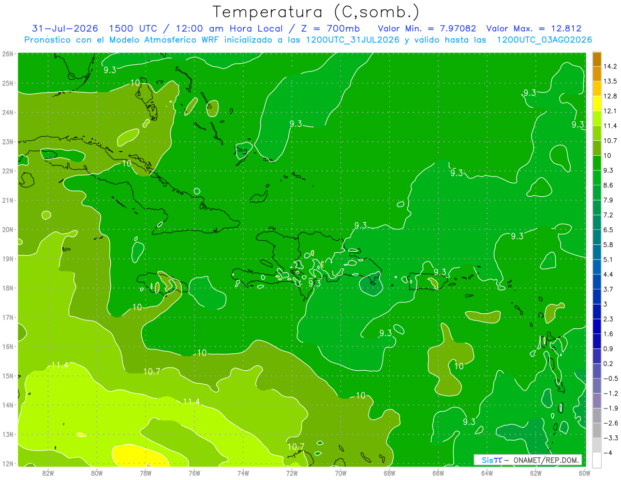Click the '14N' latitude axis label
Screen dimensions: 621x480
point(7,405)
